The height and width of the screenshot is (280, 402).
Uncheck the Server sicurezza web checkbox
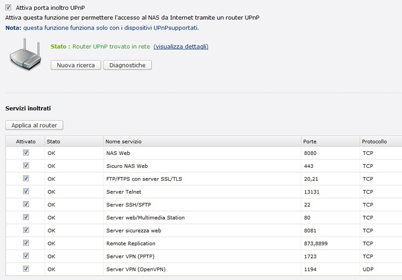pos(26,230)
